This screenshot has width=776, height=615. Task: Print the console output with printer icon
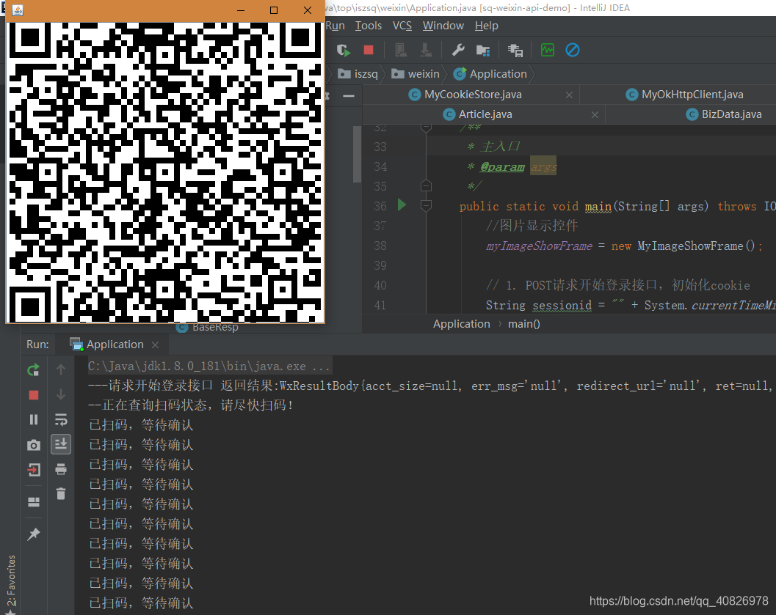[61, 469]
